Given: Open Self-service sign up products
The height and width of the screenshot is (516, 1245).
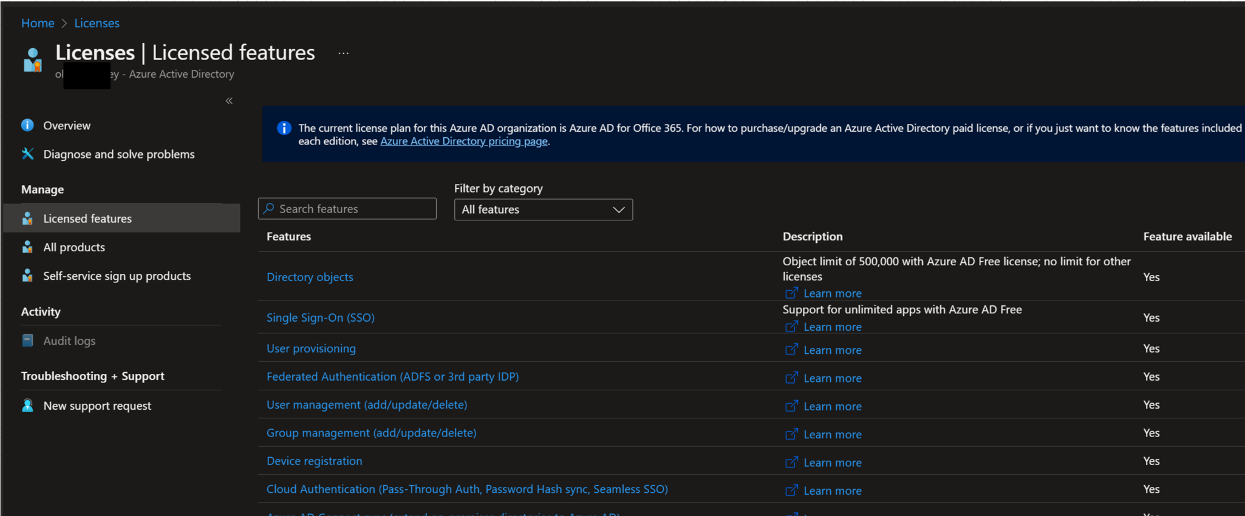Looking at the screenshot, I should coord(117,276).
